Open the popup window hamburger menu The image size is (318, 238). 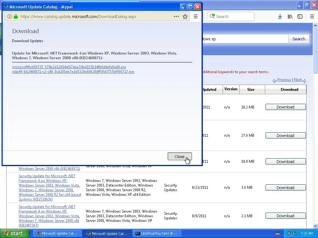(x=196, y=17)
